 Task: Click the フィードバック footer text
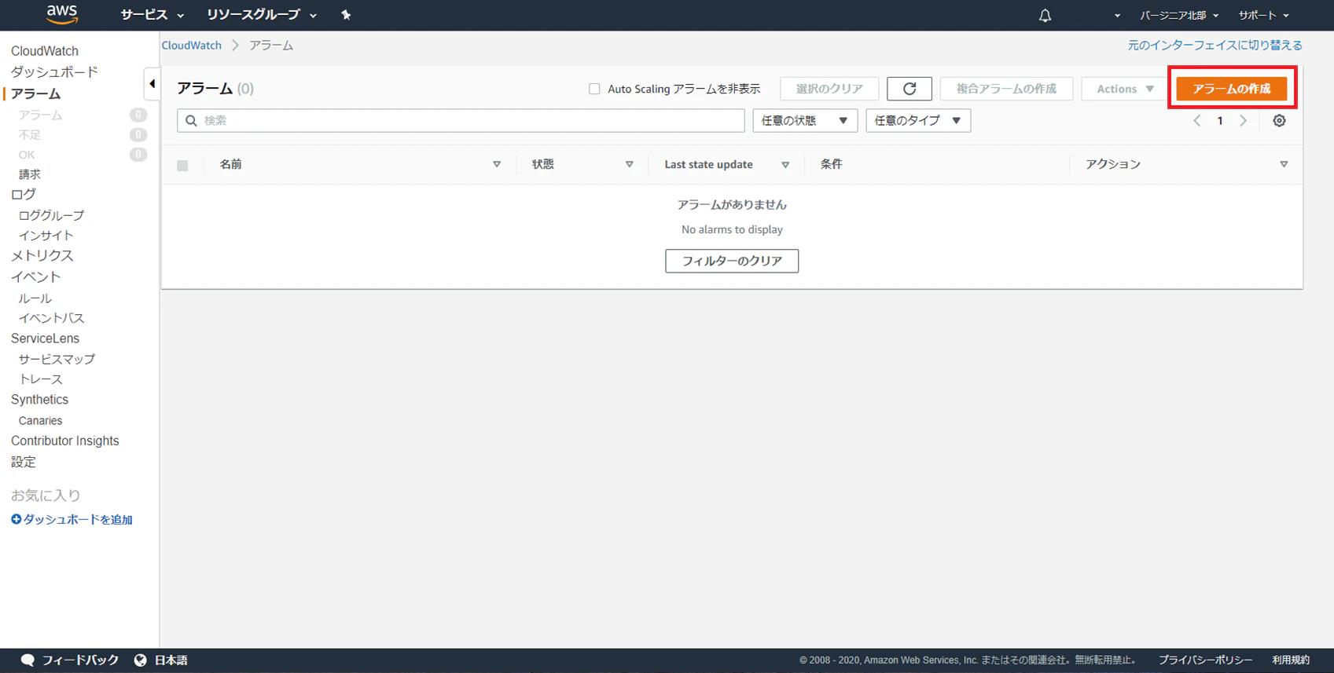[80, 660]
